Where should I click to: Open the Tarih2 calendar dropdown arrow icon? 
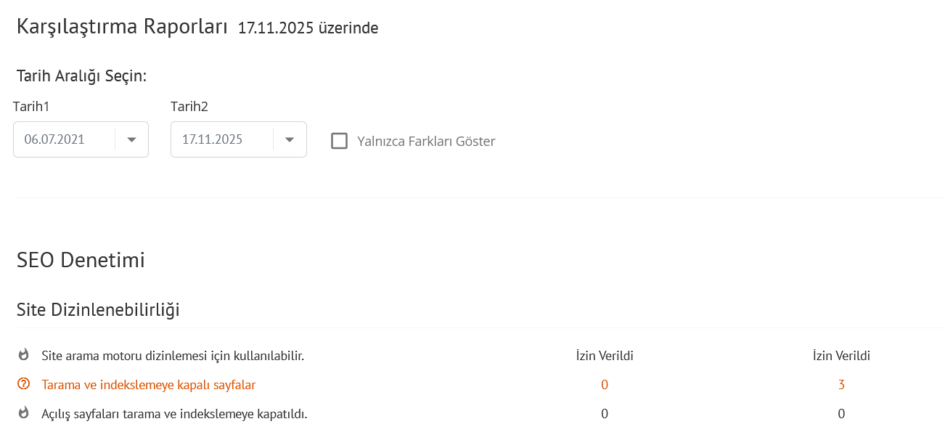tap(289, 139)
